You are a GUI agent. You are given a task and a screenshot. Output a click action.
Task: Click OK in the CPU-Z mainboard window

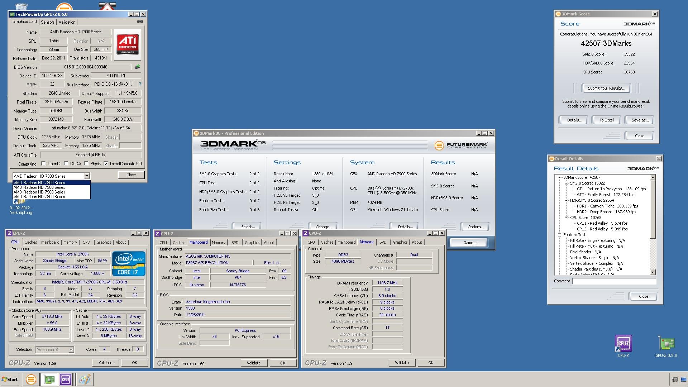click(x=283, y=363)
